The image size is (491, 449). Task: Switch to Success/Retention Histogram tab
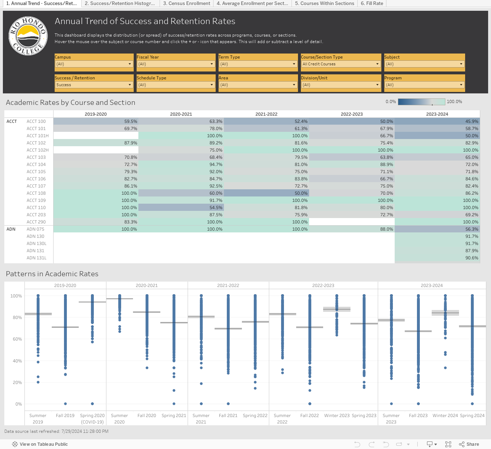[x=120, y=3]
